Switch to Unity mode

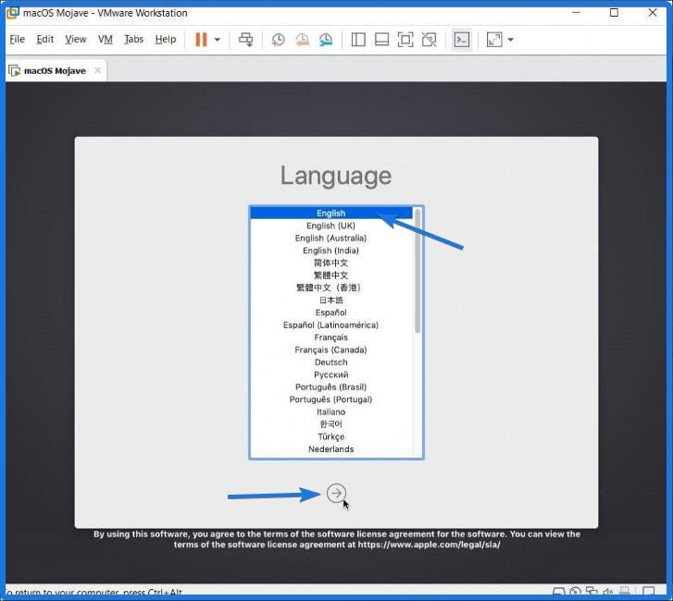coord(430,40)
